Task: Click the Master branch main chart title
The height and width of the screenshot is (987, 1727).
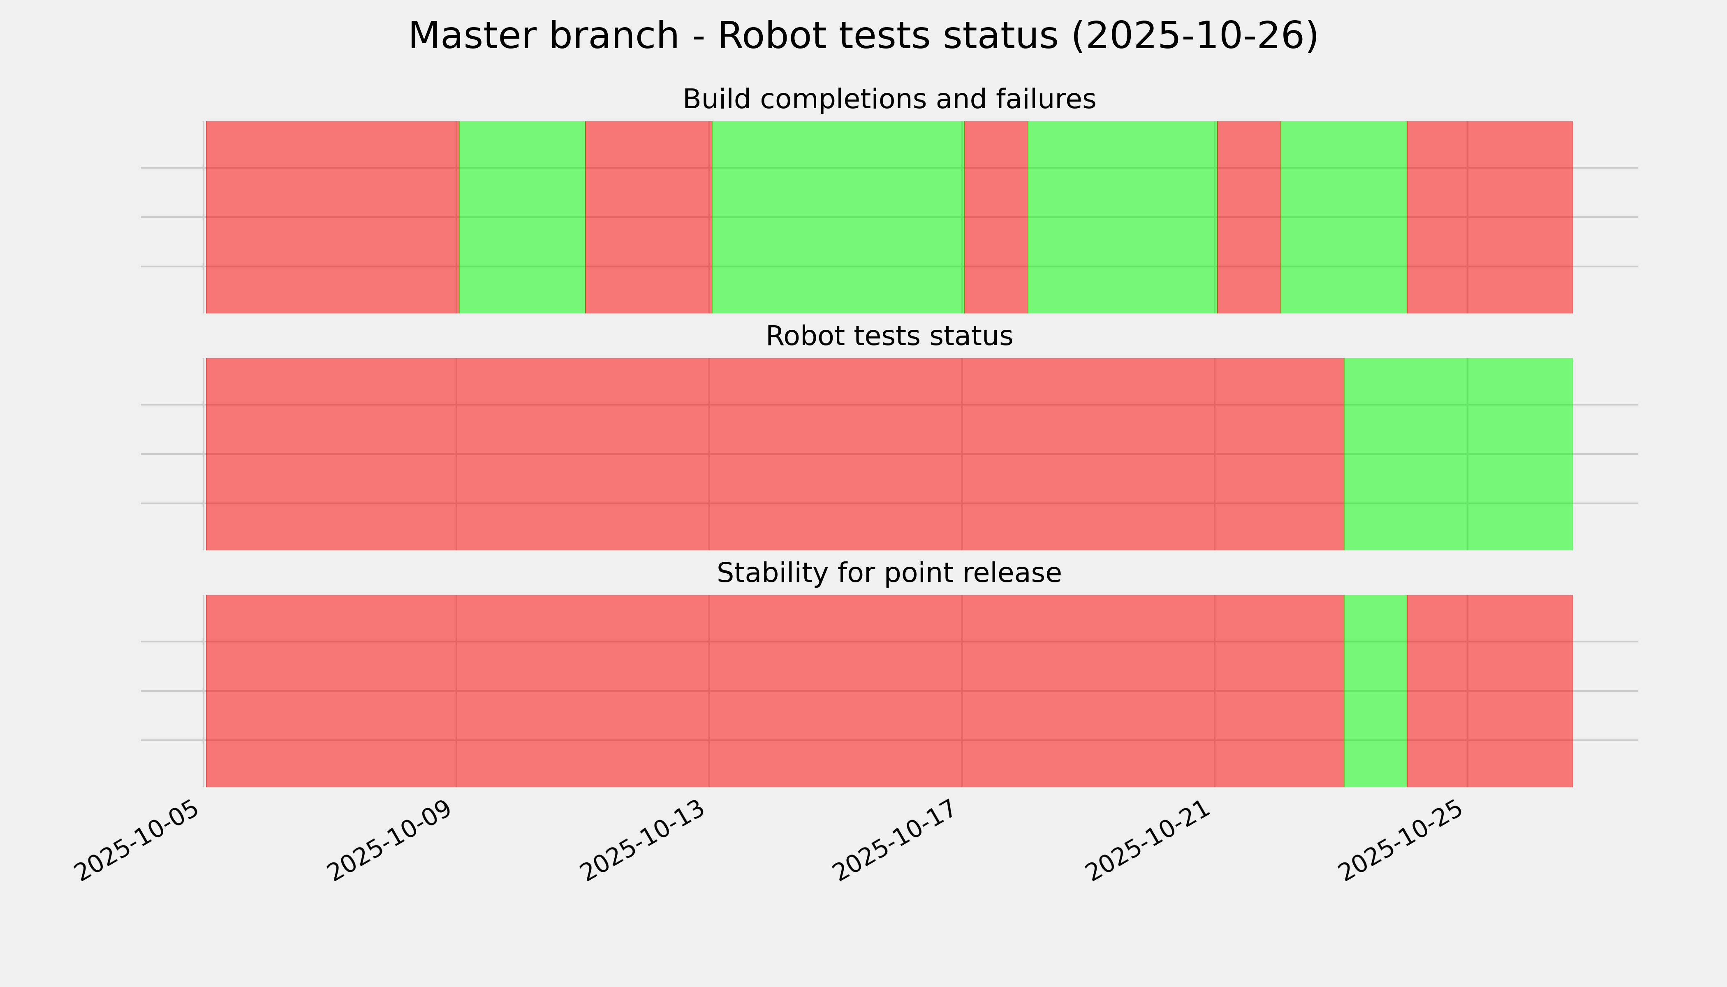Action: [x=863, y=36]
